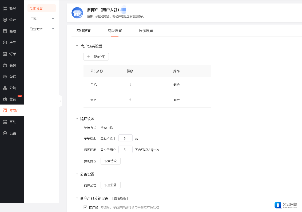Click the 设置公告 button
The height and width of the screenshot is (212, 302).
point(110,185)
